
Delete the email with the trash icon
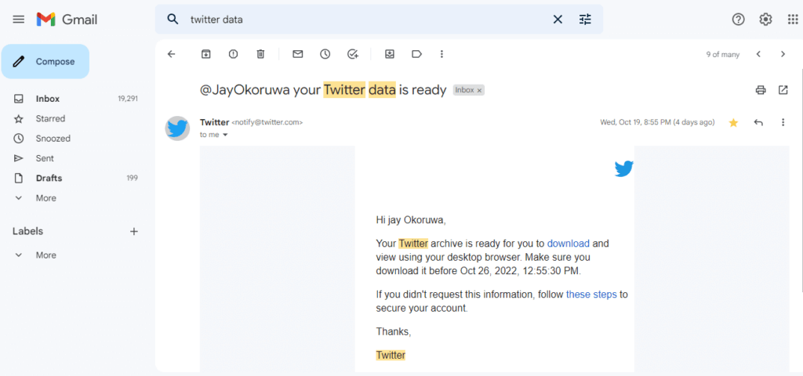tap(260, 54)
